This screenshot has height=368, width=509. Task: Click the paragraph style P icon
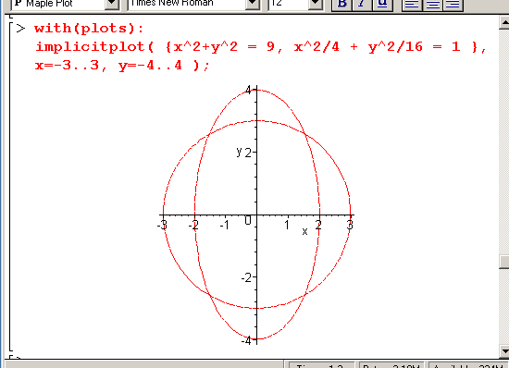(x=19, y=4)
